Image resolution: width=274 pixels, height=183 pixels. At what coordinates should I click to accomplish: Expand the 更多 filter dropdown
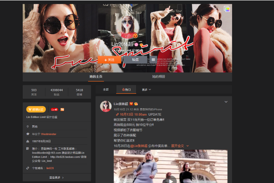pos(146,89)
